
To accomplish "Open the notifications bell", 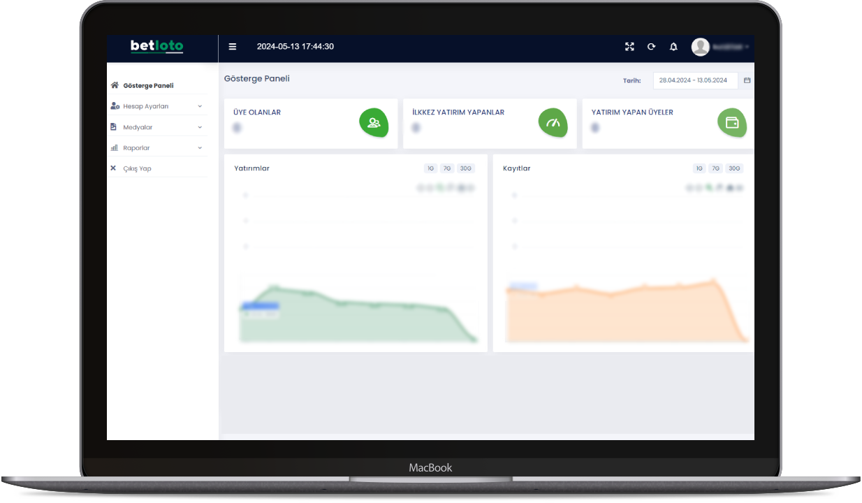I will tap(673, 47).
